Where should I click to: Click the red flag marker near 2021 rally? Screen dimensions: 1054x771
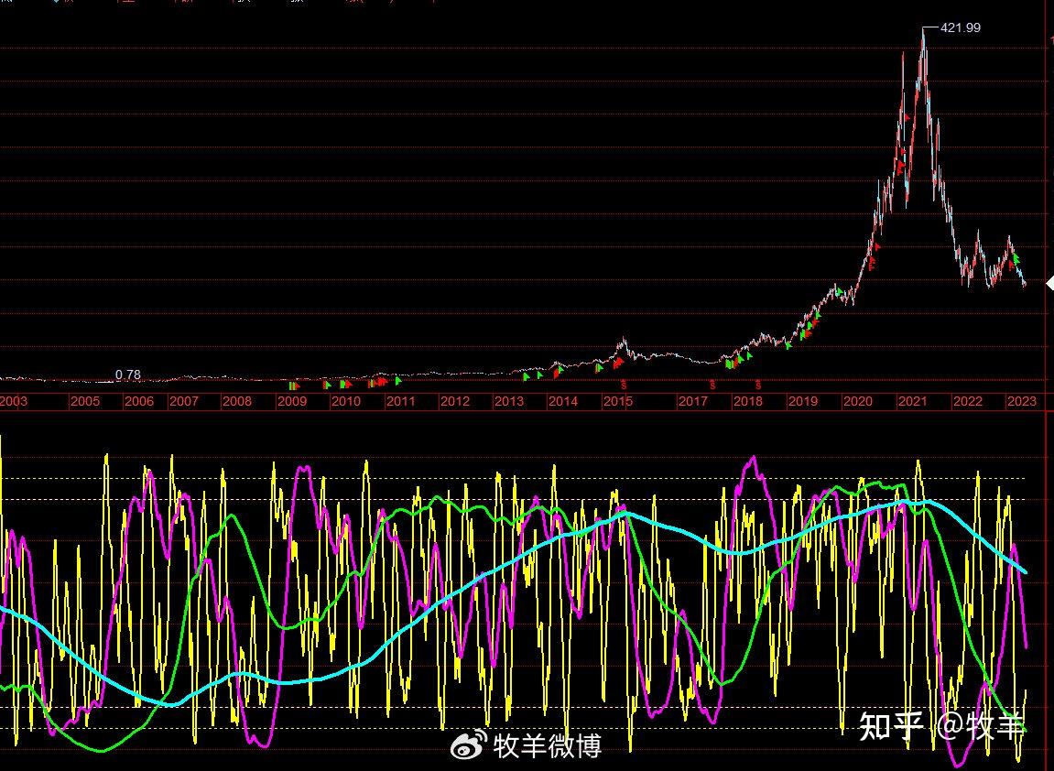click(900, 163)
